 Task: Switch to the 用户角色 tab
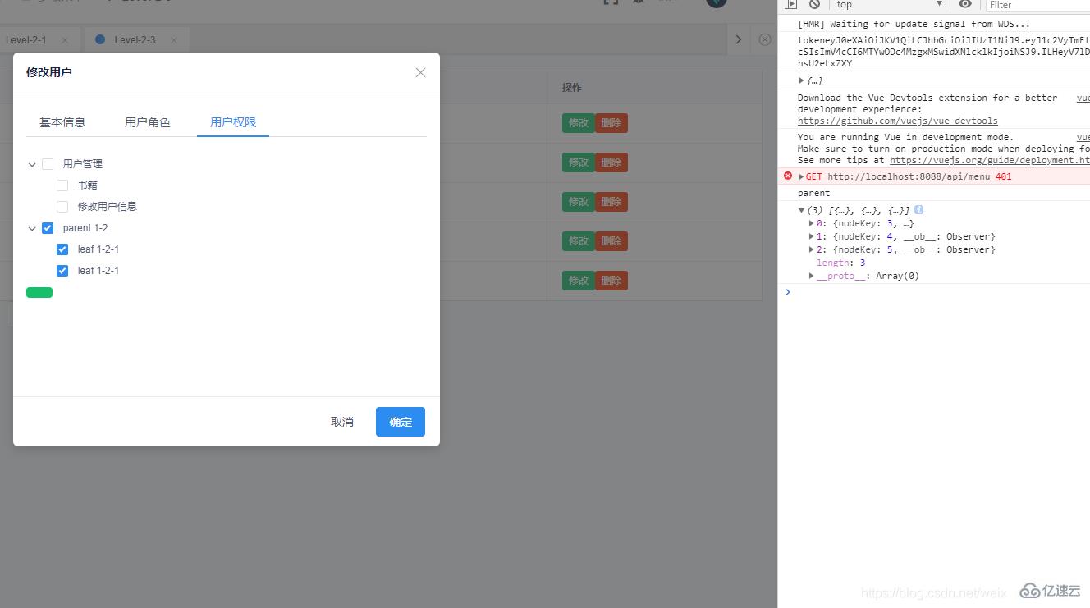(x=148, y=122)
